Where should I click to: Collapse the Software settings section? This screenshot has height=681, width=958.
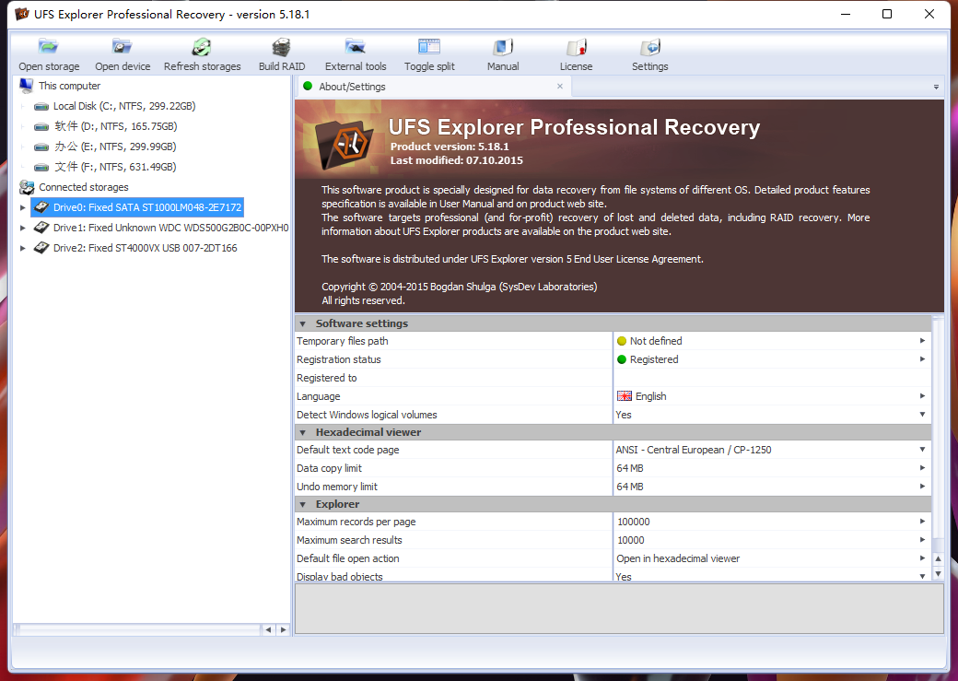(x=303, y=323)
